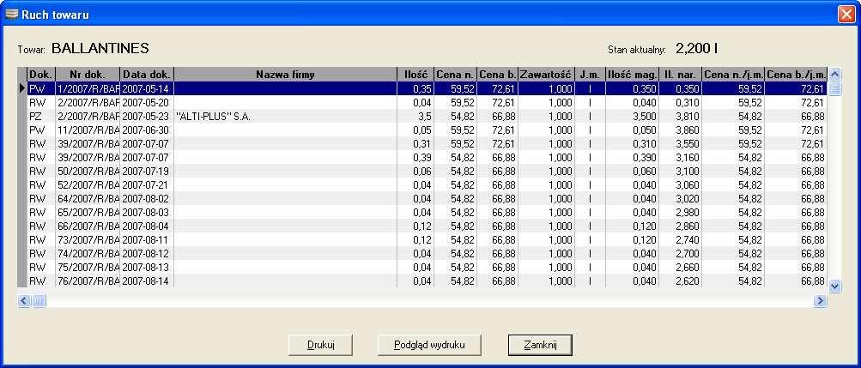Click the Ruch towaru title bar icon
Screen dimensions: 861x368
(x=11, y=15)
